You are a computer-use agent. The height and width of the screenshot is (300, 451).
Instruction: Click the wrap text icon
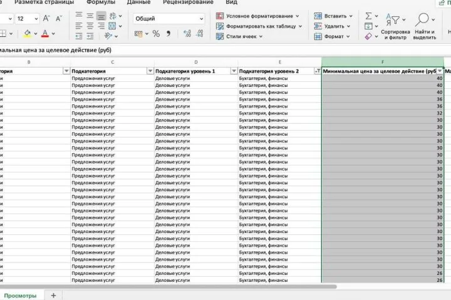[113, 16]
